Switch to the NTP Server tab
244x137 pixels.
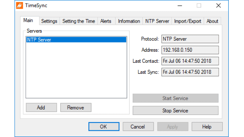coord(157,21)
